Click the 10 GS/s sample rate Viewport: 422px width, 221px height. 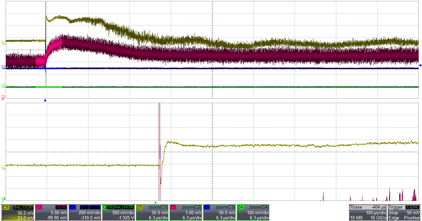pos(378,218)
